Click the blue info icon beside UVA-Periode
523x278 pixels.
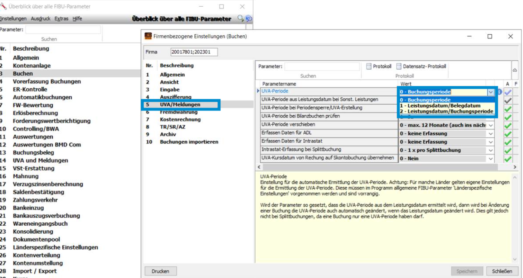pos(500,92)
